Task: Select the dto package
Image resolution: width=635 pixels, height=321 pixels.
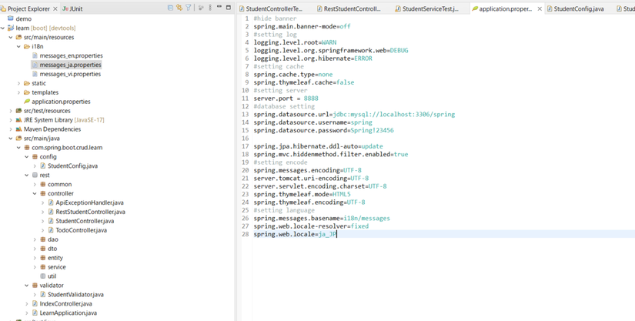Action: point(52,249)
